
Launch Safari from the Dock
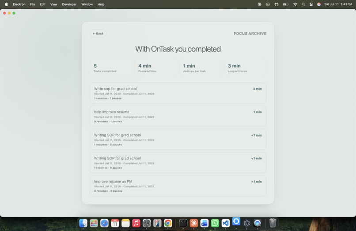pyautogui.click(x=104, y=223)
